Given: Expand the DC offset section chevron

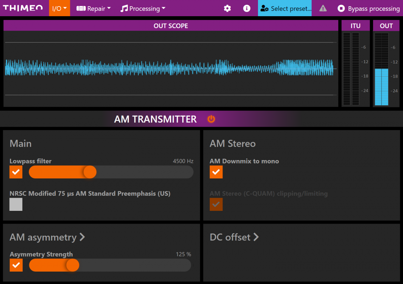Looking at the screenshot, I should [x=256, y=237].
